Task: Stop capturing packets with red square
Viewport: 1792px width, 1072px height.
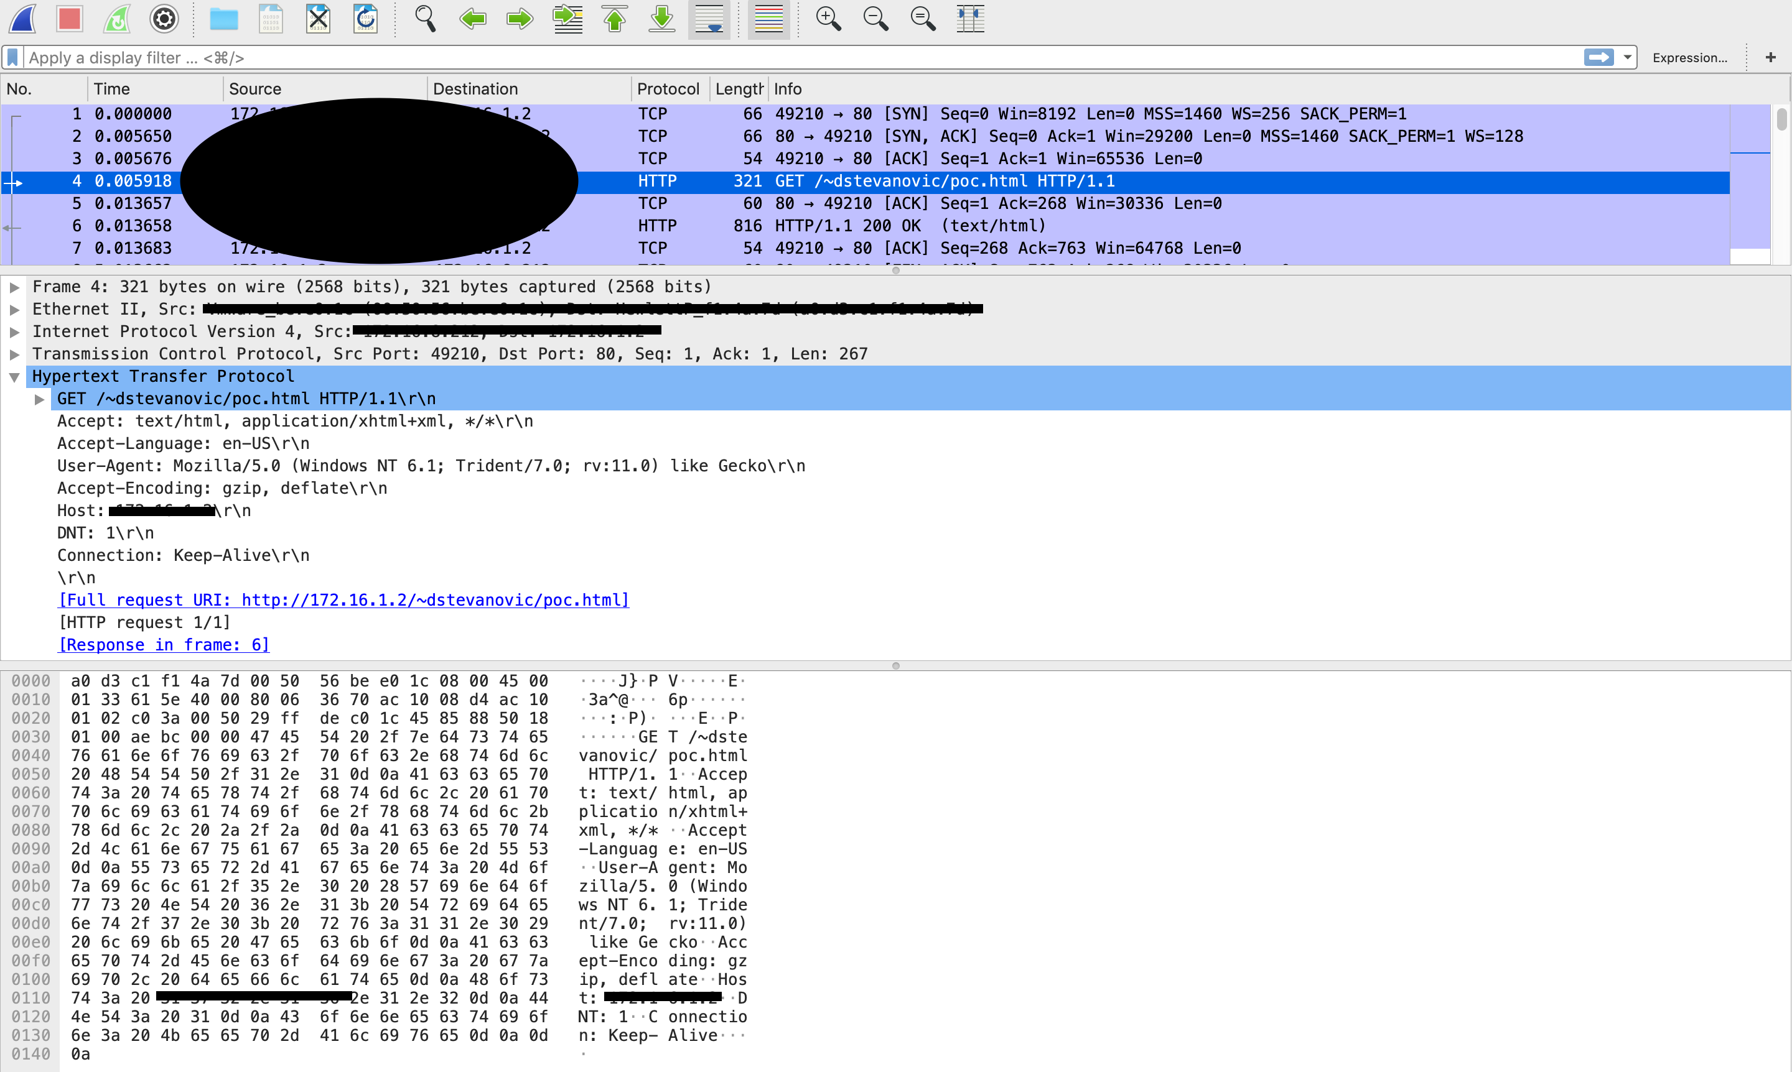Action: pos(70,19)
